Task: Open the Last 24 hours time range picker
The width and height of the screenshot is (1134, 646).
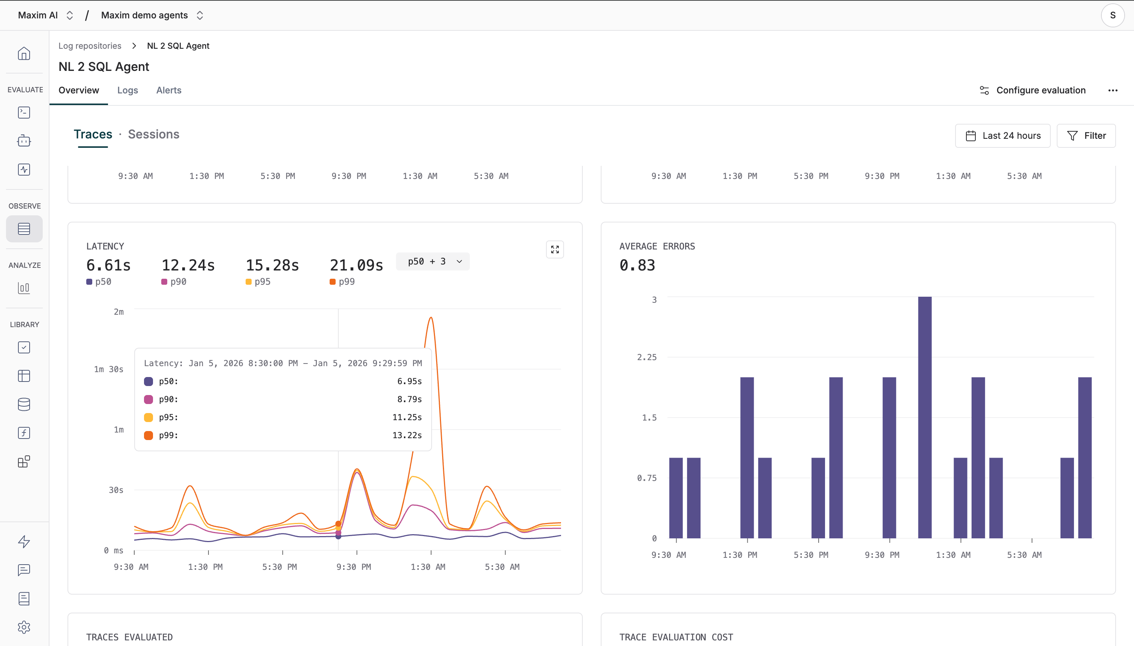Action: [x=1002, y=135]
